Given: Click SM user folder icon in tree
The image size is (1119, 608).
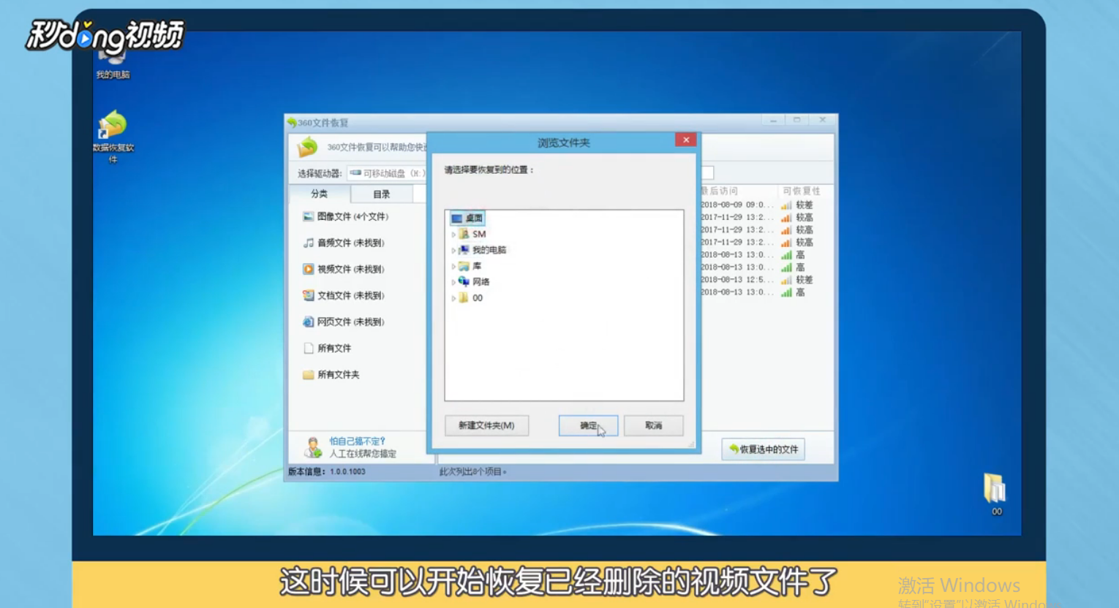Looking at the screenshot, I should (x=464, y=234).
